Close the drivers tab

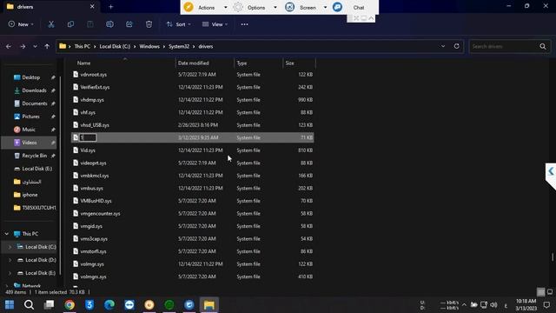[x=92, y=7]
